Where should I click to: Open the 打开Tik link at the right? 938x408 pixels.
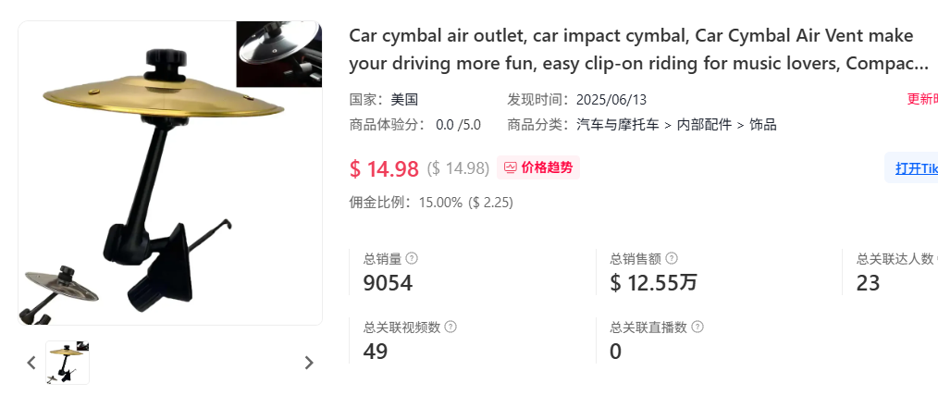tap(915, 168)
